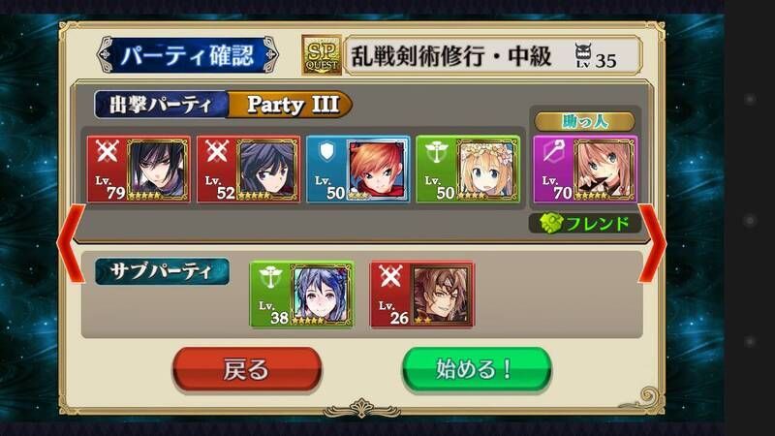Choose the Lv. 50 blonde healer card
Viewport: 775px width, 436px height.
[468, 169]
